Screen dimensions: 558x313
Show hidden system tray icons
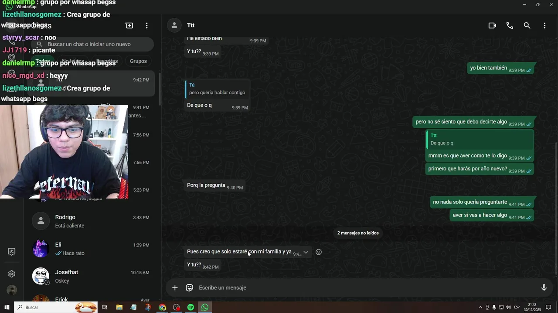tap(480, 307)
